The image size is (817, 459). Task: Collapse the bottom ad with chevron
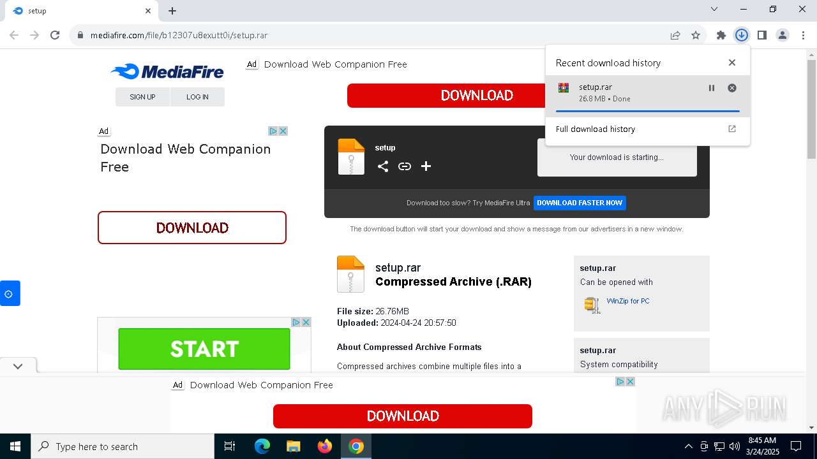coord(18,366)
